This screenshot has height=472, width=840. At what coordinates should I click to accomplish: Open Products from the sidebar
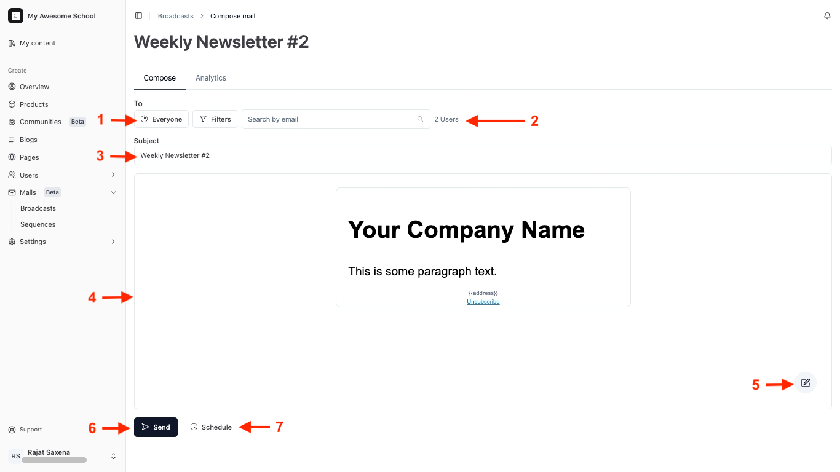coord(34,104)
